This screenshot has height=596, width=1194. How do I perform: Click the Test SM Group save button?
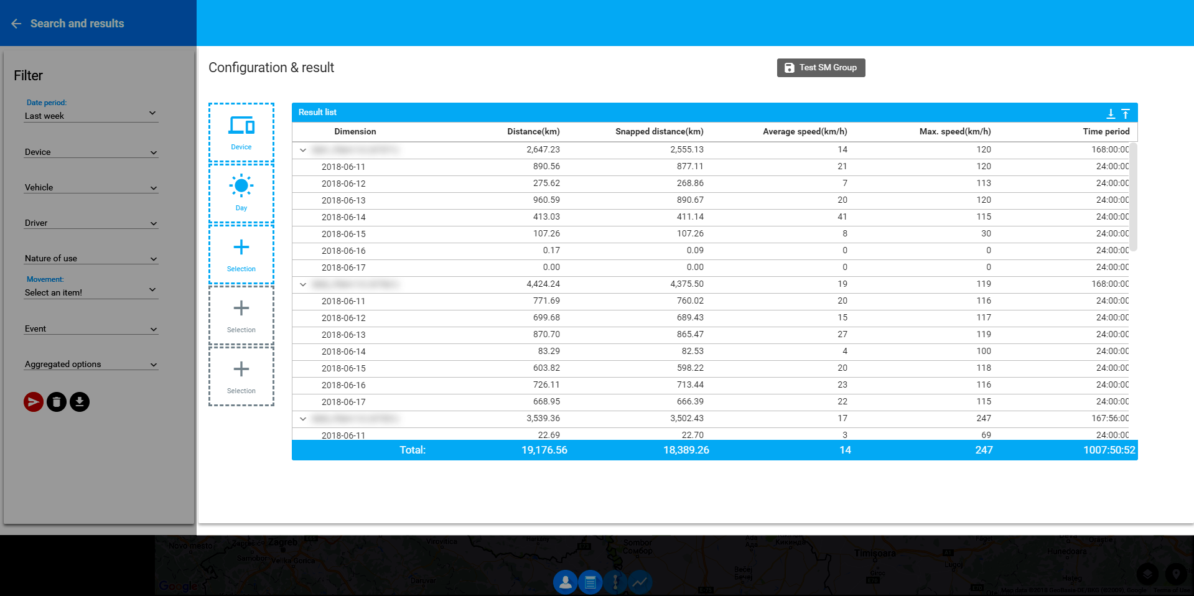tap(821, 68)
